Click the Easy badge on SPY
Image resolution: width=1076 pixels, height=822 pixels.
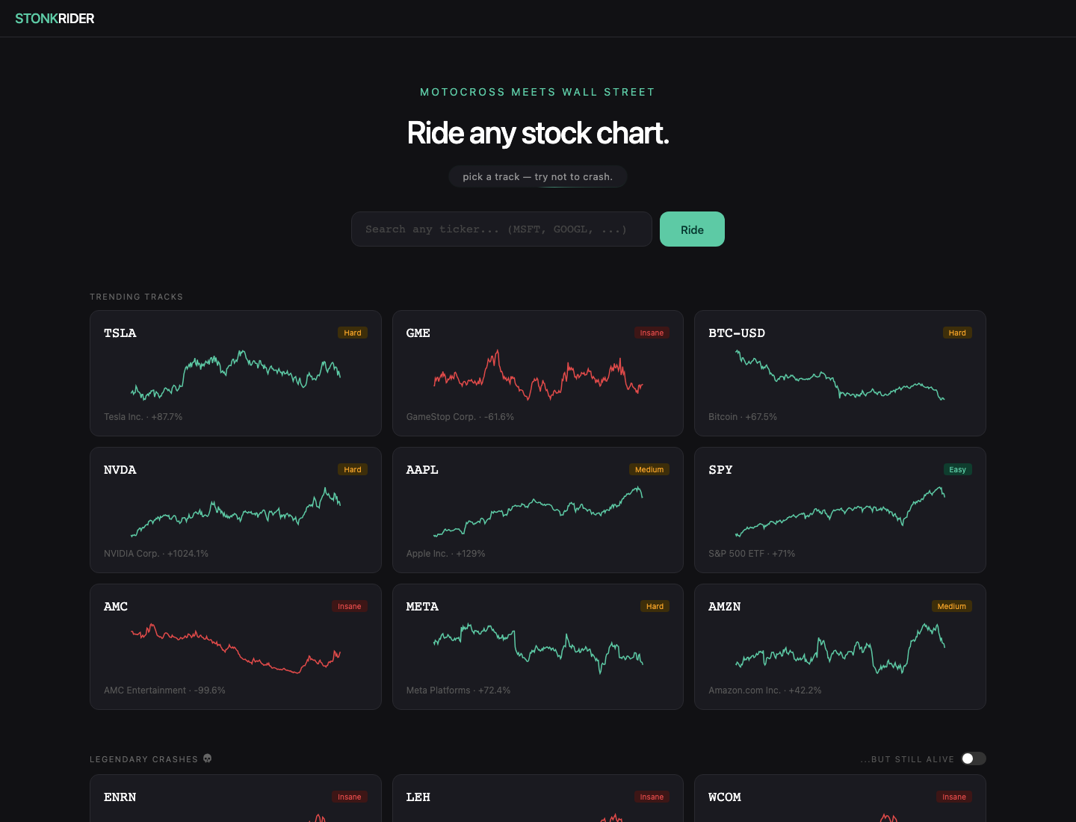coord(957,469)
